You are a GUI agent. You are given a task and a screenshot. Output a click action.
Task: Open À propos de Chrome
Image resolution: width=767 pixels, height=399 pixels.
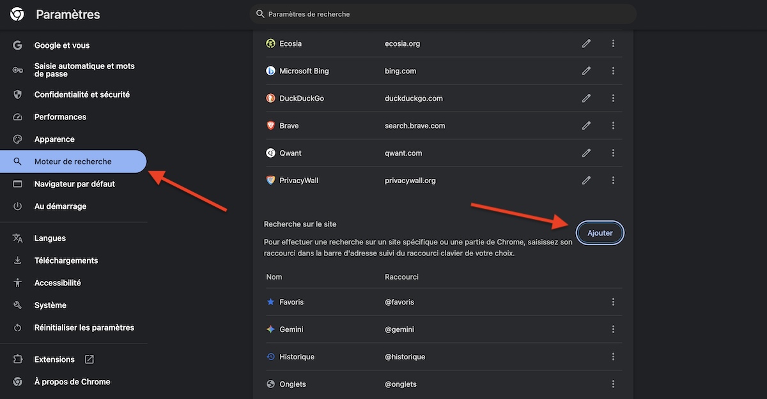point(72,382)
